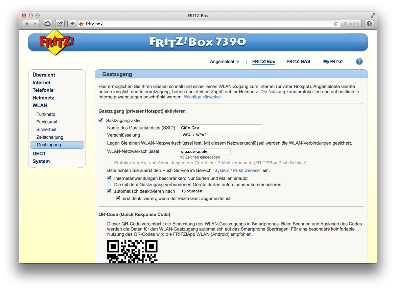Viewport: 396px width, 290px height.
Task: Click the fullscreen arrows icon in title bar
Action: (x=373, y=16)
